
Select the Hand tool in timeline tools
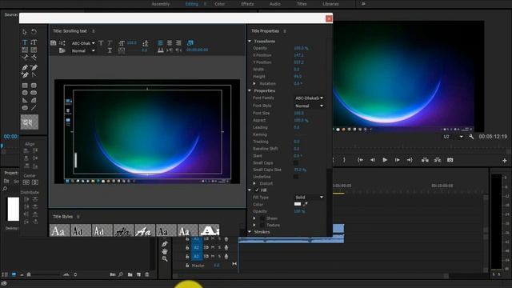pyautogui.click(x=165, y=251)
